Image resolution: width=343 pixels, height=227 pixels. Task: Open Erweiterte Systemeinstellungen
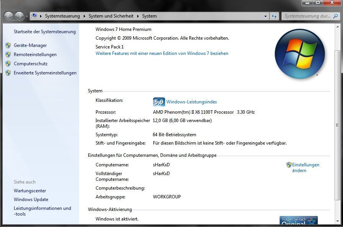[x=45, y=73]
